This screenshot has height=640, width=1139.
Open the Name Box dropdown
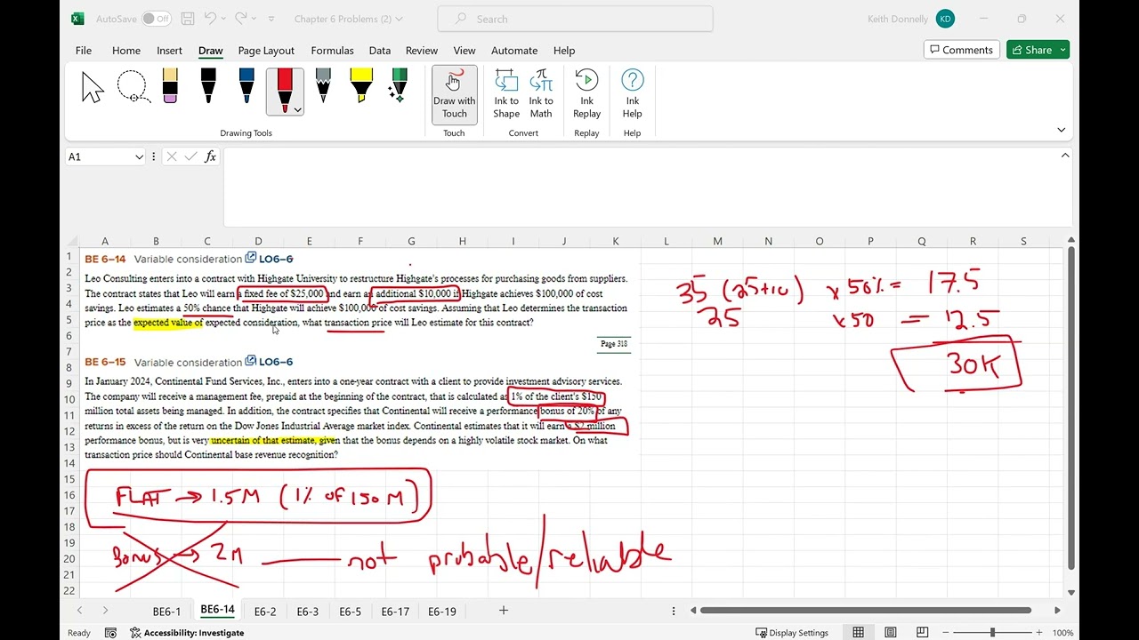(139, 156)
